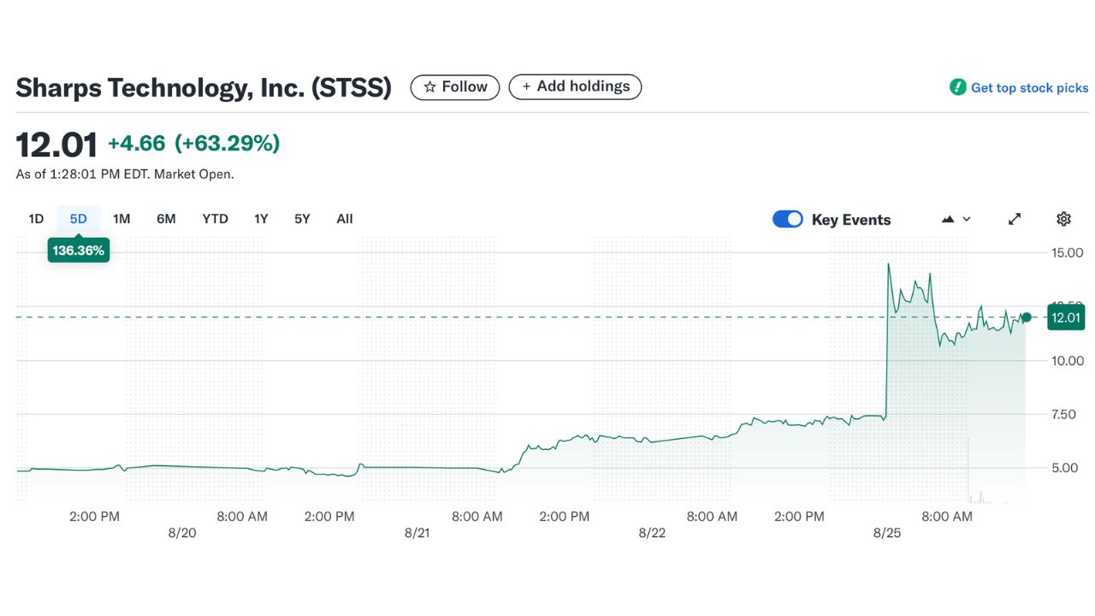This screenshot has width=1095, height=616.
Task: Click the 10.00 price axis label
Action: pyautogui.click(x=1067, y=360)
